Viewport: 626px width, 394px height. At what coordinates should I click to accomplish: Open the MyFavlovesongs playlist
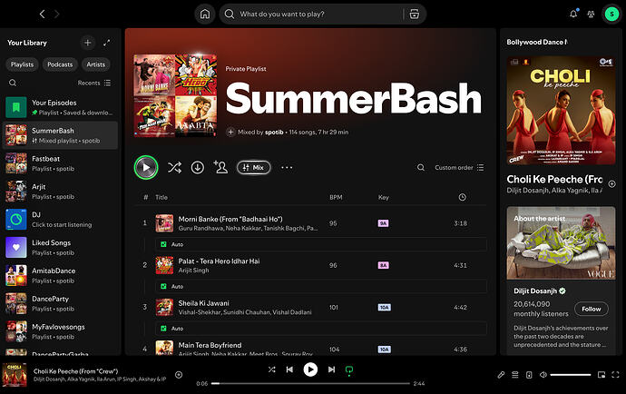(x=60, y=331)
